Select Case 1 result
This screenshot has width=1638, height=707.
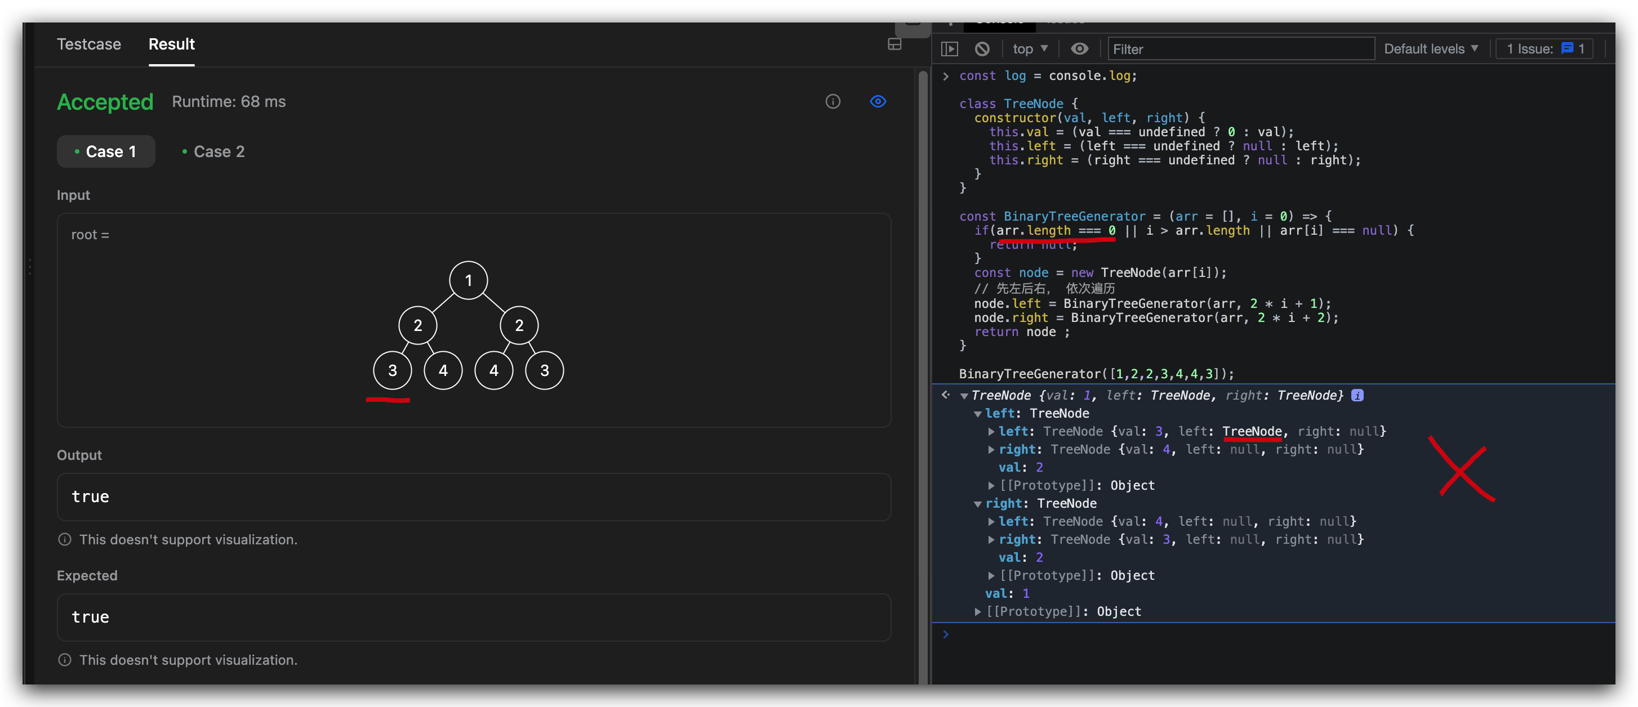click(x=105, y=151)
